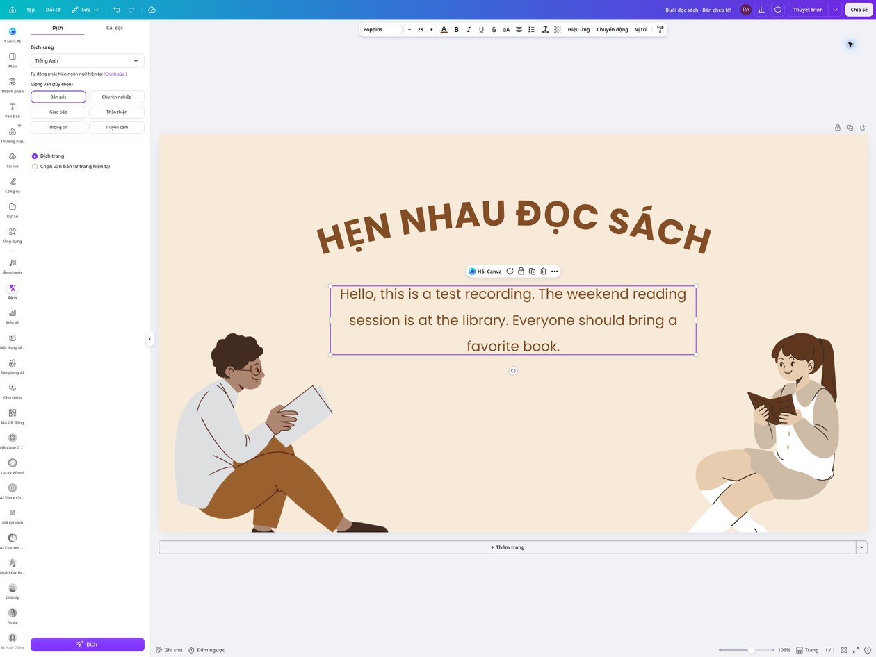Image resolution: width=876 pixels, height=657 pixels.
Task: Open text spacing options
Action: point(545,30)
